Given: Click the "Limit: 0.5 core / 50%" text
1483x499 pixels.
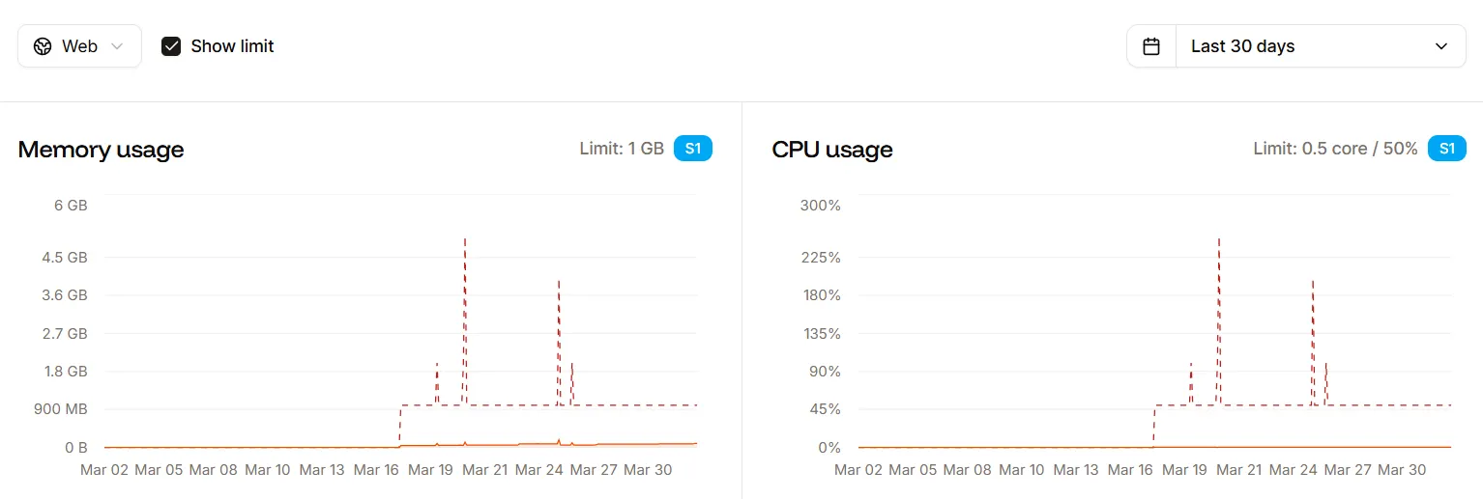Looking at the screenshot, I should pos(1335,149).
